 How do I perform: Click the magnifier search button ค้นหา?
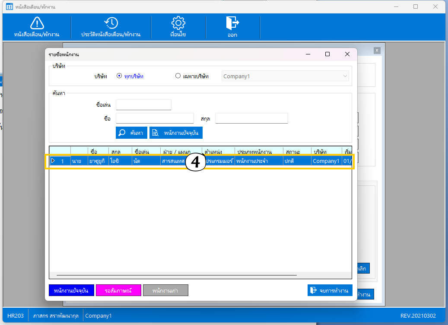click(132, 133)
